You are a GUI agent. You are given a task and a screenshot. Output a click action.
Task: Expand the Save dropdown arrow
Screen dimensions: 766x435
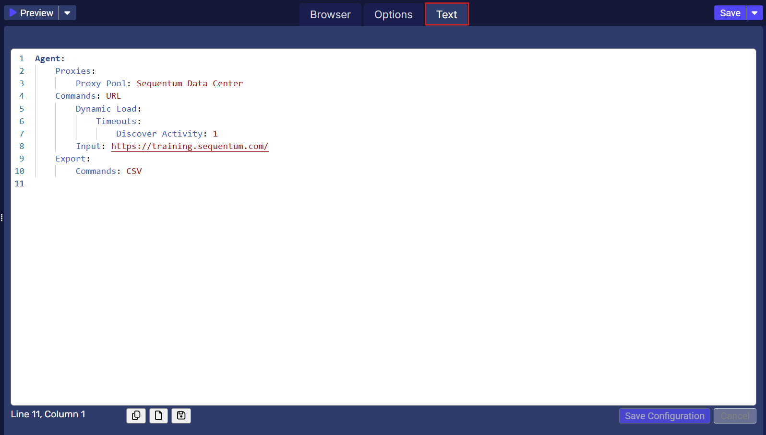pos(754,13)
